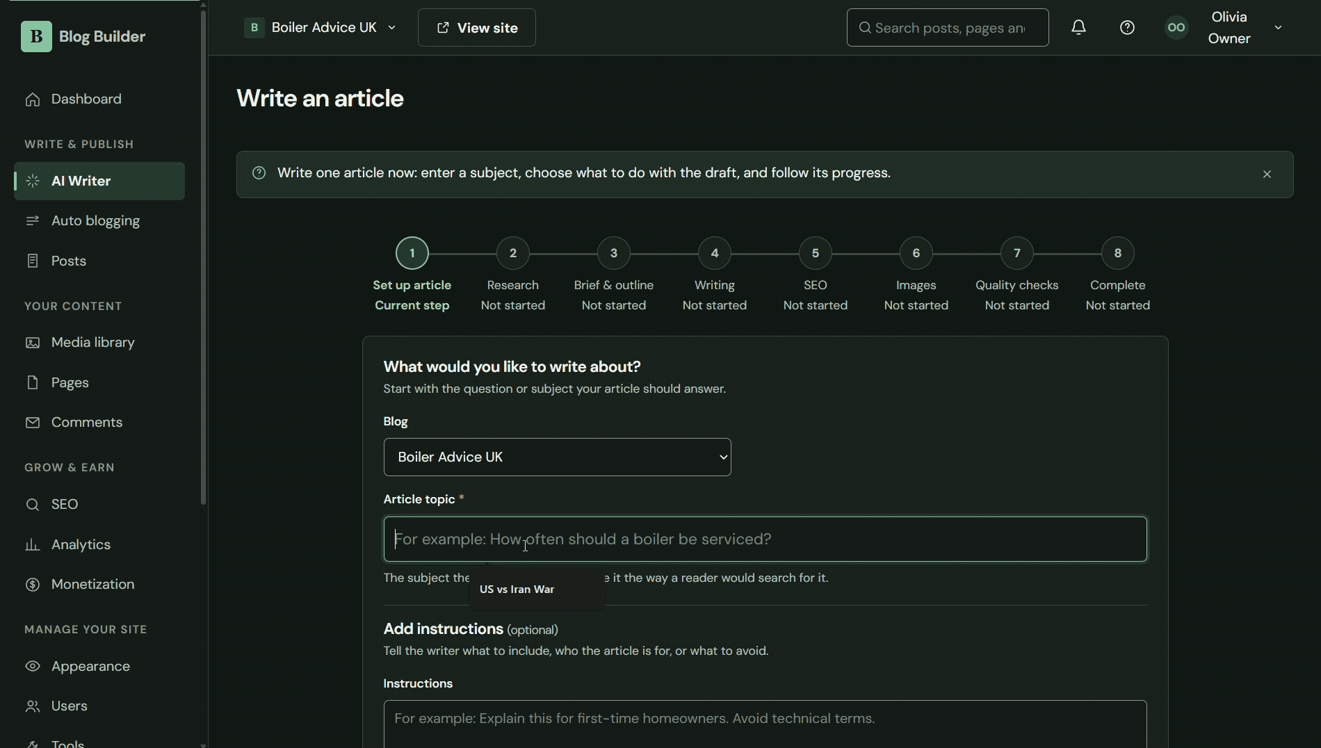This screenshot has width=1321, height=748.
Task: Select step 1 Set up article
Action: click(x=412, y=253)
